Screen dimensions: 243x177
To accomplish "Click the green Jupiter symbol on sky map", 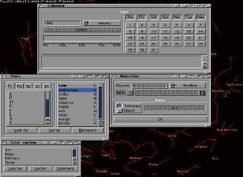I will tap(228, 92).
